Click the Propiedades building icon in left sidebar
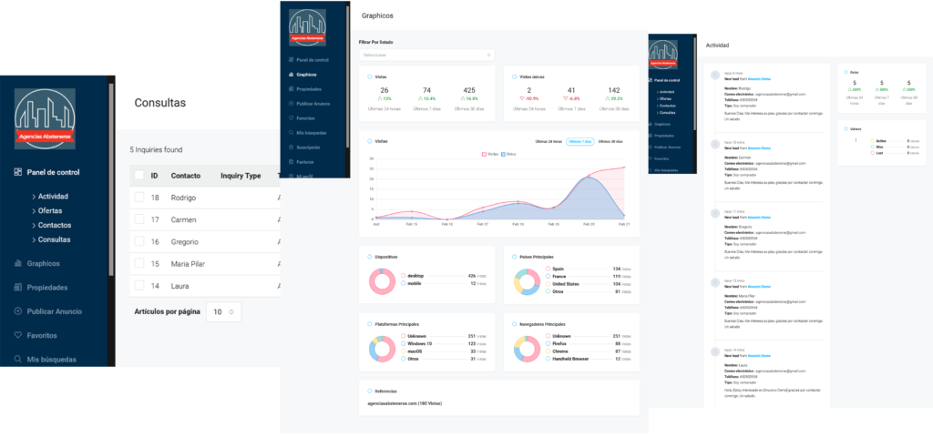 [x=18, y=287]
